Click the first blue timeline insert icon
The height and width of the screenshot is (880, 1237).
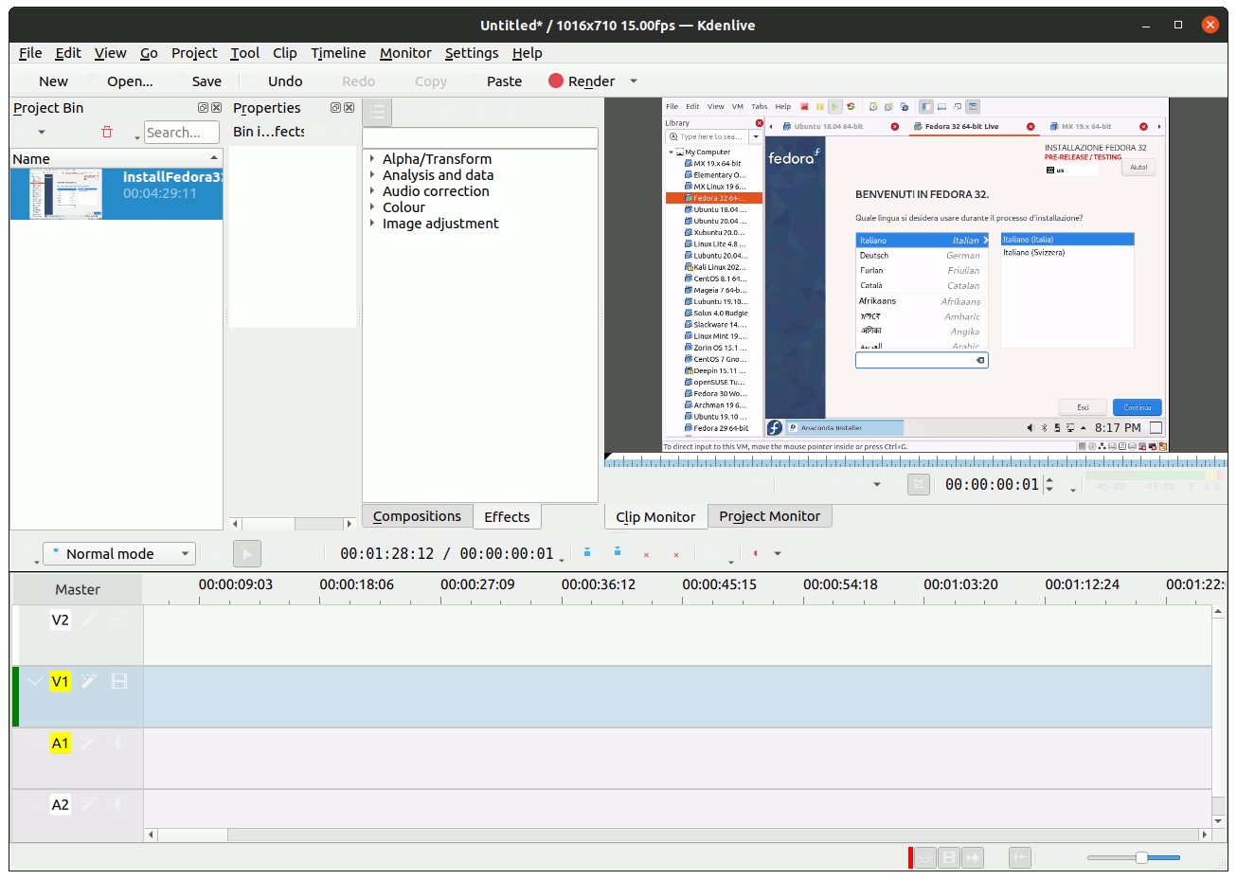(587, 552)
